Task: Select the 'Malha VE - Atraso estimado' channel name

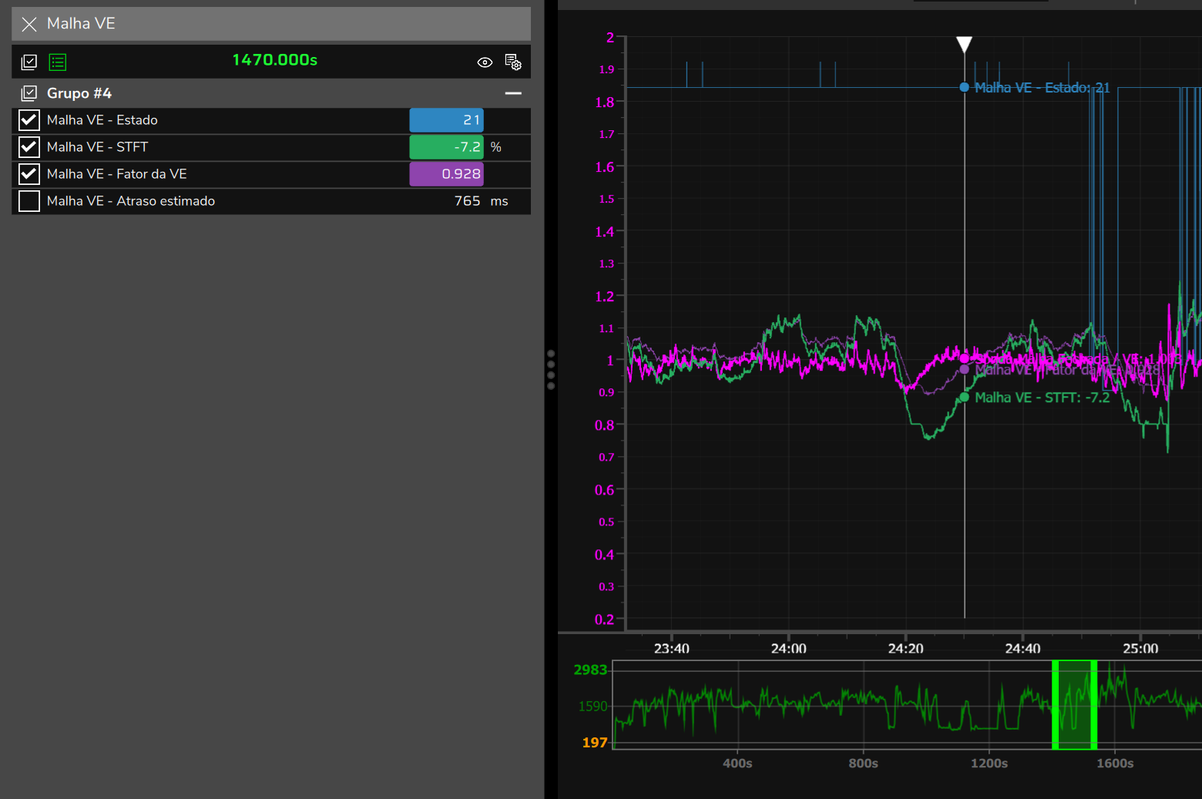Action: click(131, 201)
